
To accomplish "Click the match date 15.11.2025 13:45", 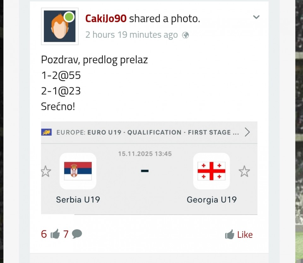I will tap(145, 154).
